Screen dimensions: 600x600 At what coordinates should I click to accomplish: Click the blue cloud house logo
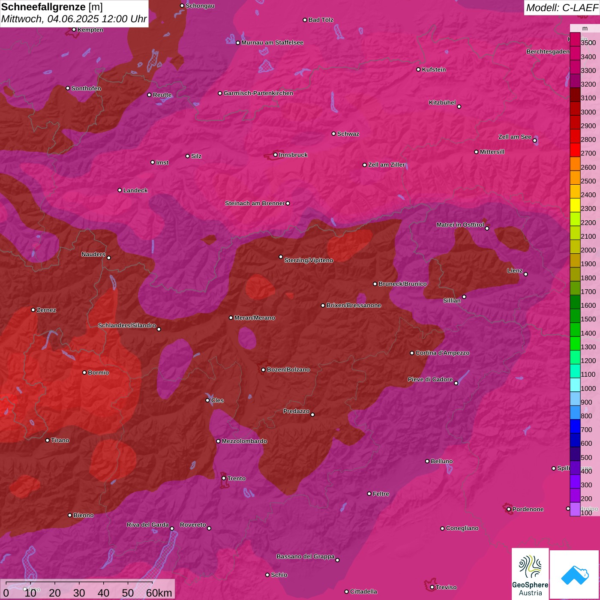pos(575,574)
